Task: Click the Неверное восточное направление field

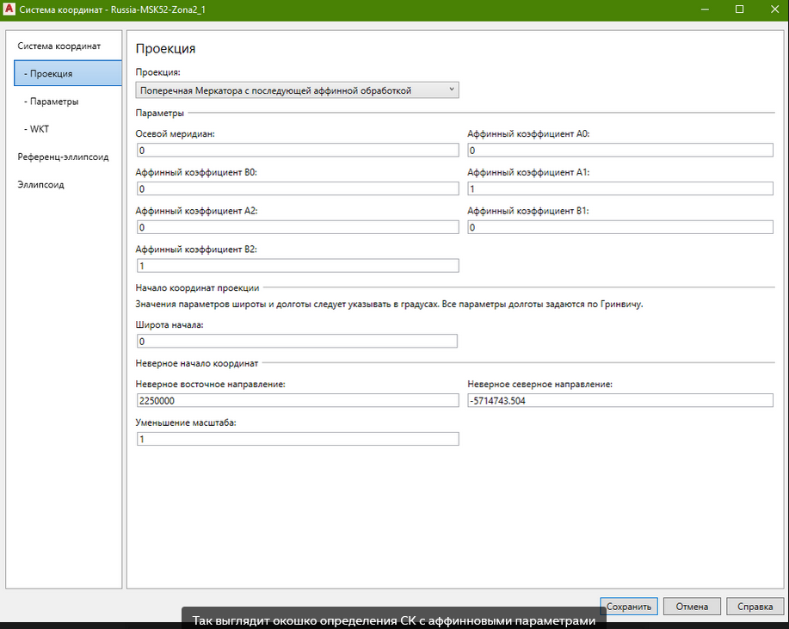Action: coord(297,400)
